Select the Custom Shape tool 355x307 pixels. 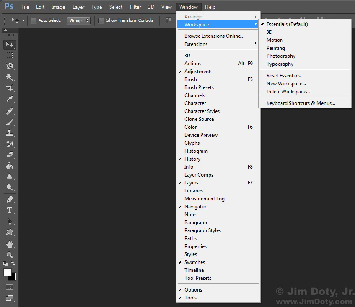(10, 232)
